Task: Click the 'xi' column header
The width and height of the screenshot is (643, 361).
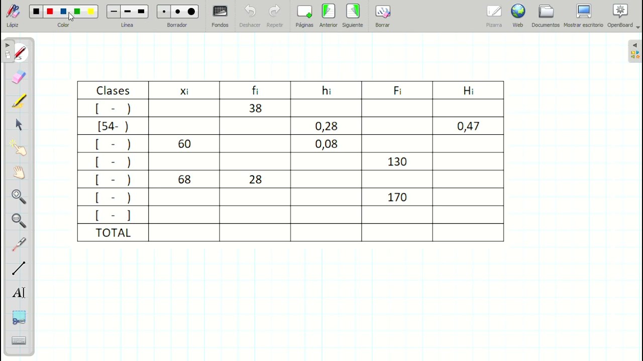Action: click(184, 90)
